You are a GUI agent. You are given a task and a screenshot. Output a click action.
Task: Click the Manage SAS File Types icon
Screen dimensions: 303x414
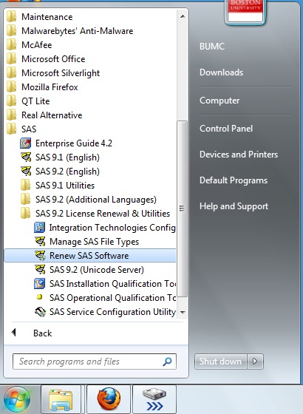(40, 241)
